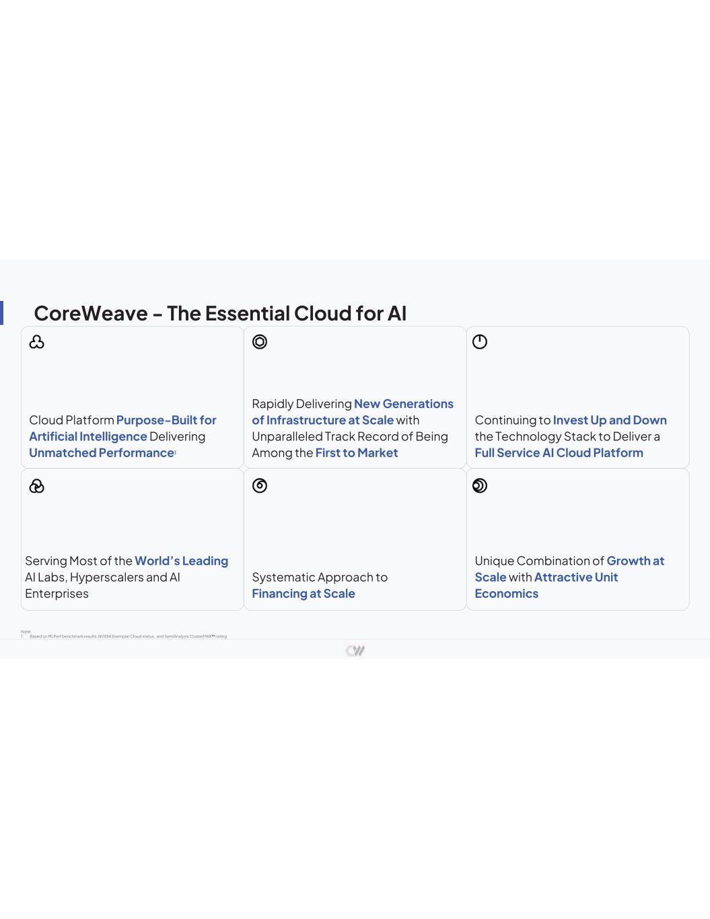Click the power-style circle icon above 'Continuing to'

480,342
